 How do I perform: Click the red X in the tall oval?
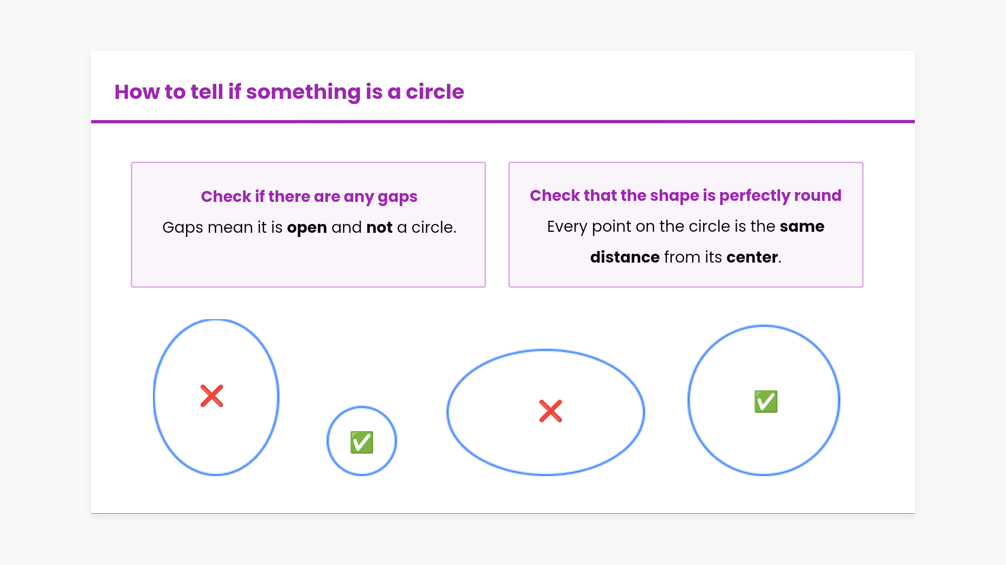point(212,396)
